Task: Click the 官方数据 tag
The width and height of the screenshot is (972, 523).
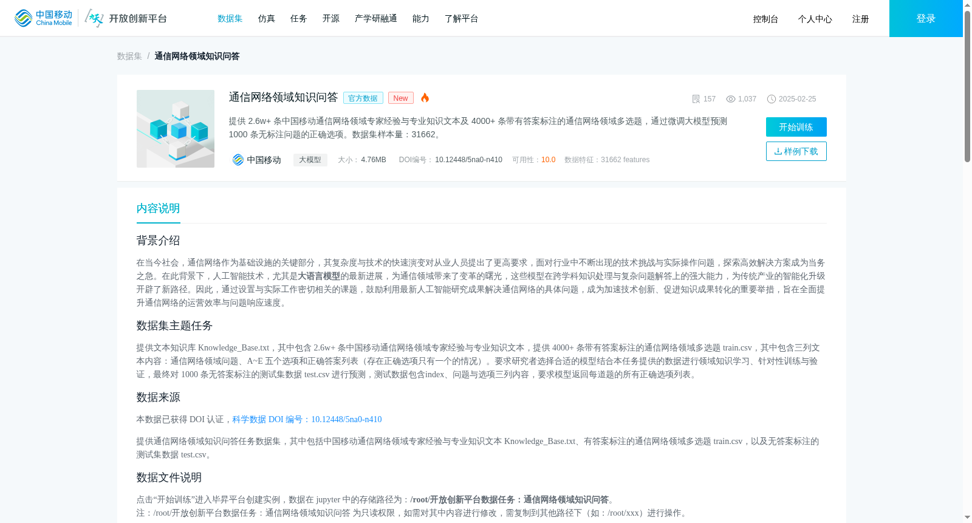Action: pos(363,98)
